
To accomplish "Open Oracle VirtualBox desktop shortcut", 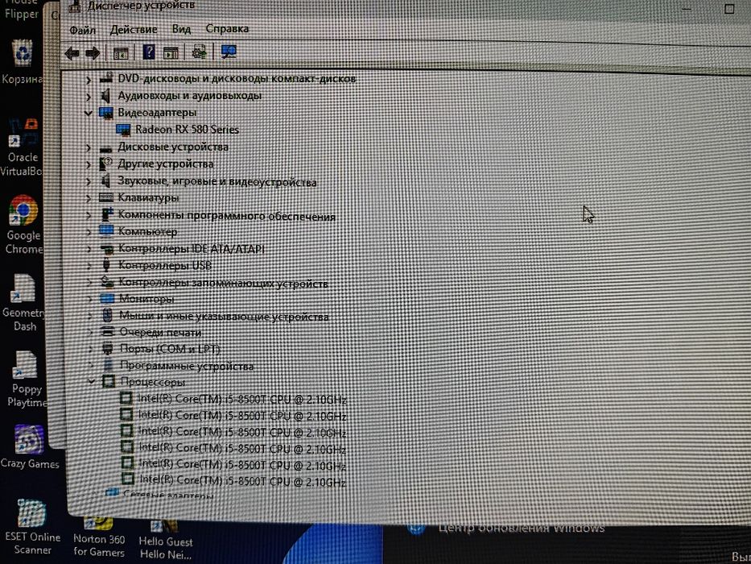I will pos(22,147).
